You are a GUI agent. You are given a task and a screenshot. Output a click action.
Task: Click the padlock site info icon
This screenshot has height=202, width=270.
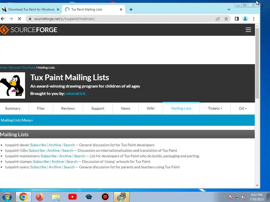30,19
